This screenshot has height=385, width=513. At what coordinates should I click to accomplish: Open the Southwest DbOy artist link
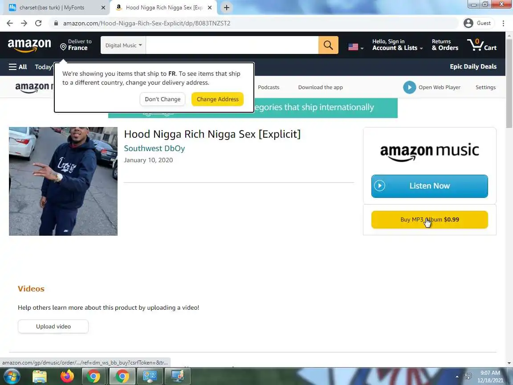pyautogui.click(x=155, y=148)
